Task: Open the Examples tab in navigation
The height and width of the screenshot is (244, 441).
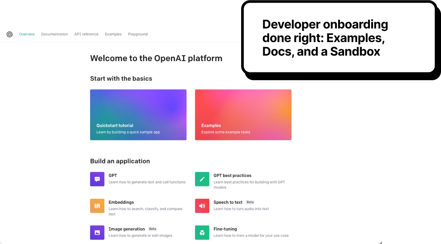Action: click(x=113, y=34)
